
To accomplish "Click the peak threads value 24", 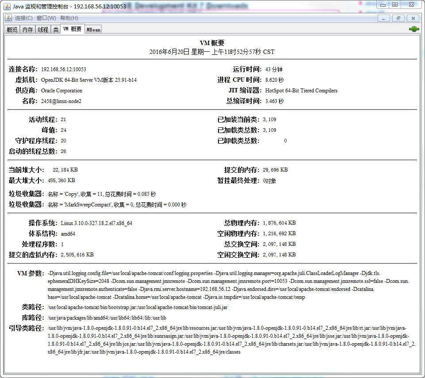I will [63, 130].
